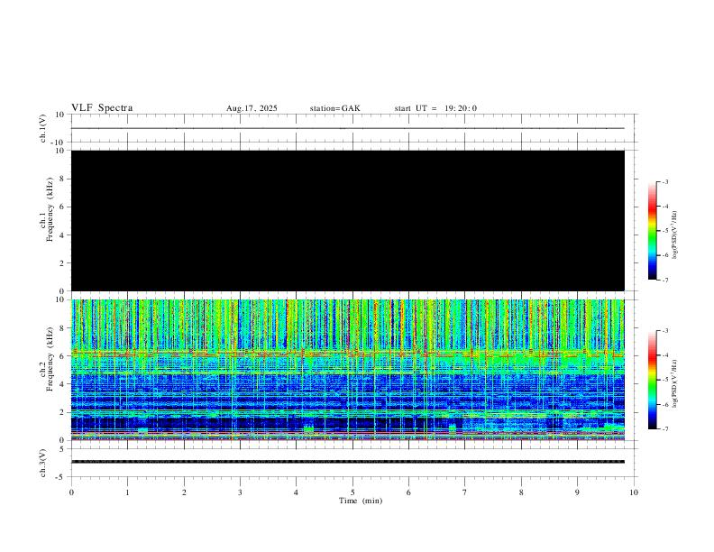
Task: Click the '-7' label on lower color scale
Action: 664,428
